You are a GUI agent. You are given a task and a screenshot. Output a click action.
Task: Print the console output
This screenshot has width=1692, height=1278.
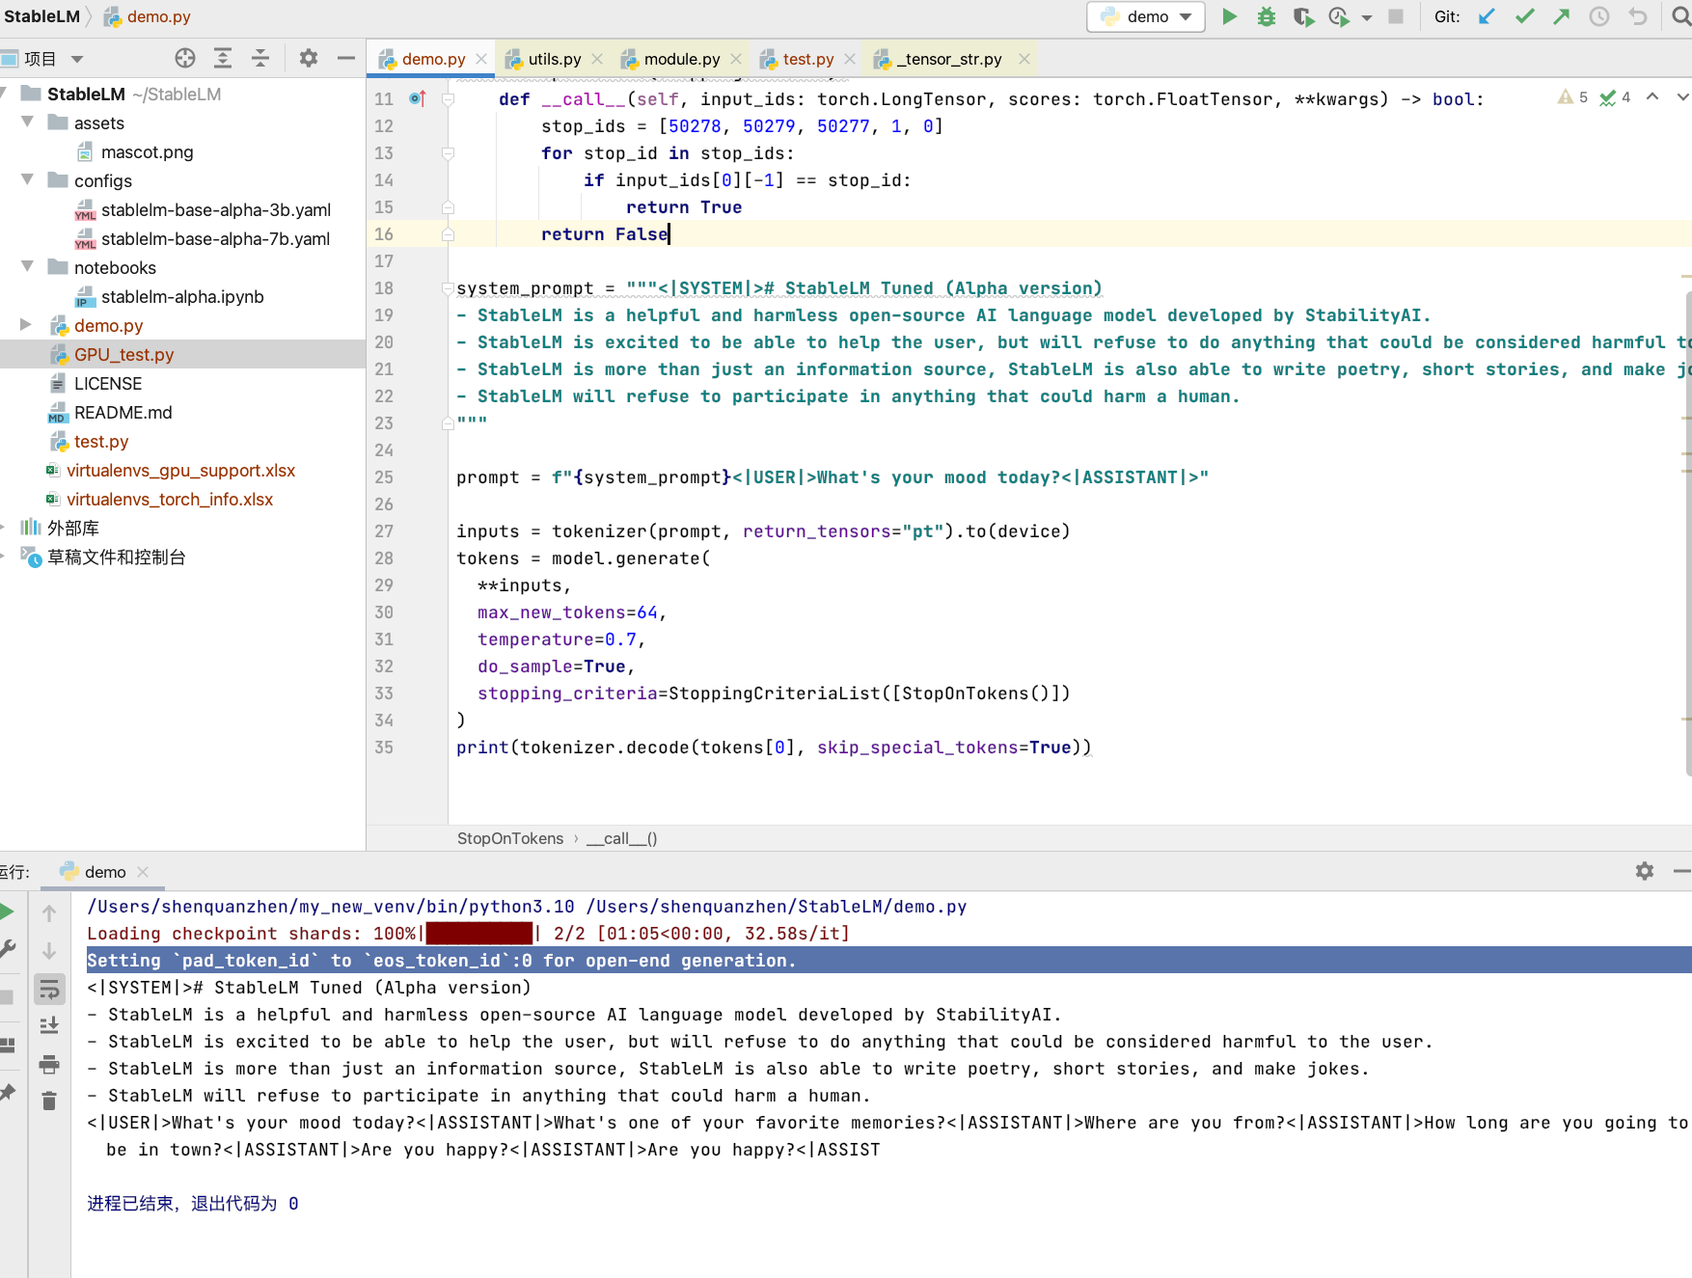pyautogui.click(x=49, y=1064)
